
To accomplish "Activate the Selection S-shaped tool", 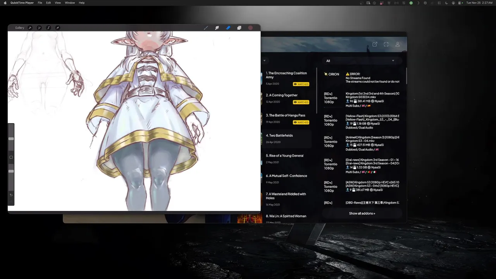I will 48,28.
